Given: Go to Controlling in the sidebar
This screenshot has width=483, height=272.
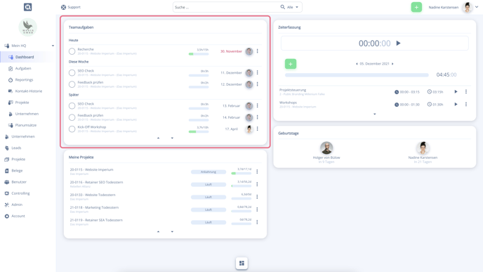Looking at the screenshot, I should coord(20,193).
